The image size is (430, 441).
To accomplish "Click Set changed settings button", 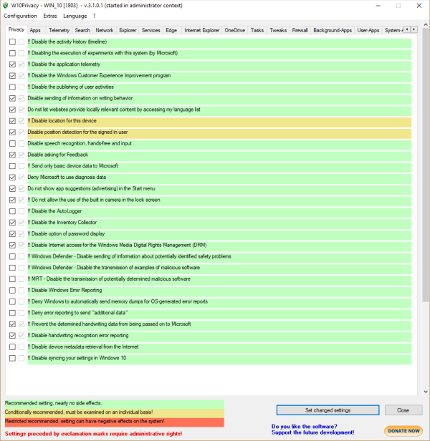I will pos(328,410).
